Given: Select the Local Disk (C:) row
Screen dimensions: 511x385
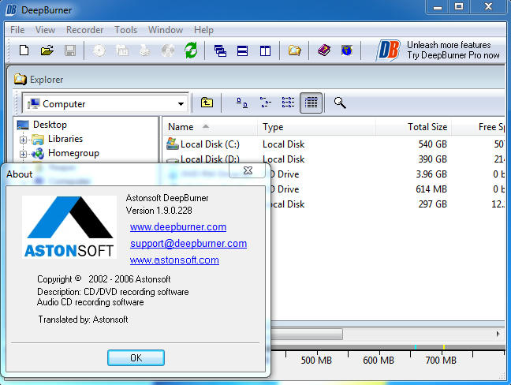Looking at the screenshot, I should tap(334, 144).
